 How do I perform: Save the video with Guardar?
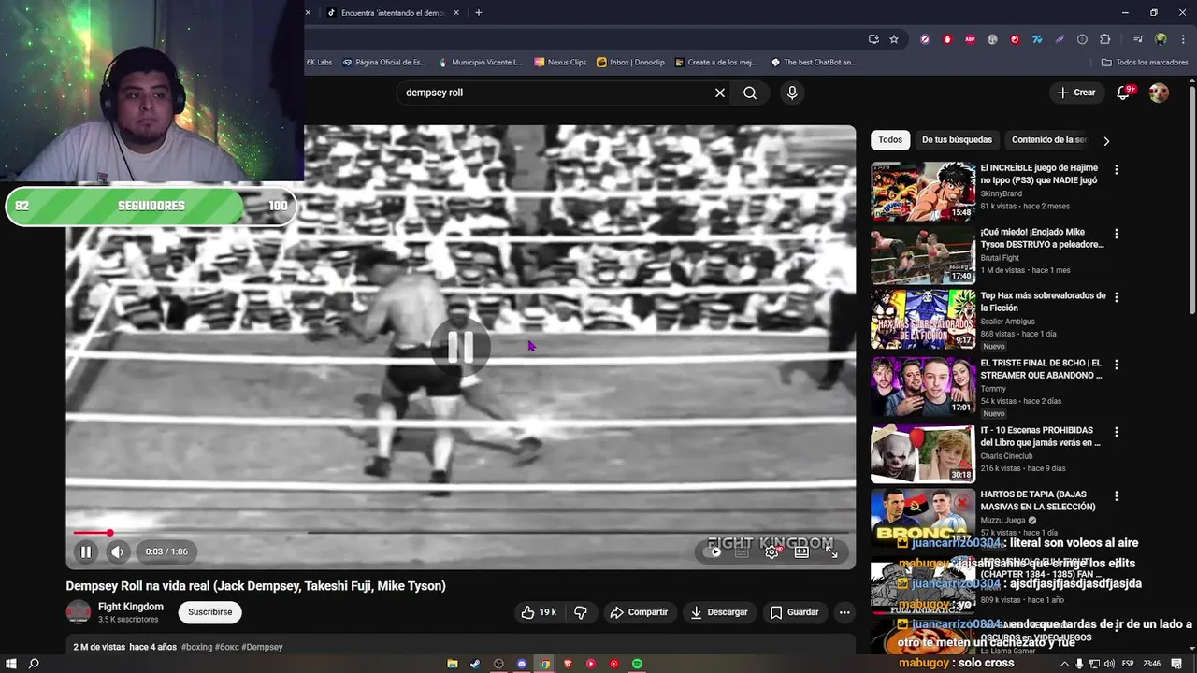(x=794, y=612)
